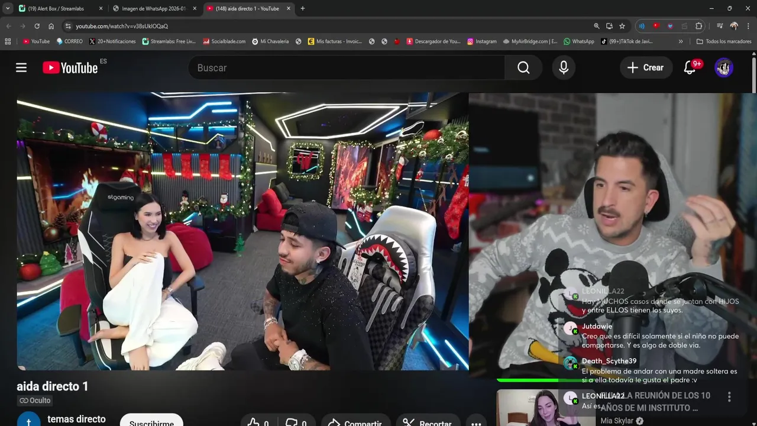Image resolution: width=757 pixels, height=426 pixels.
Task: Open temas directo channel avatar
Action: [x=28, y=419]
